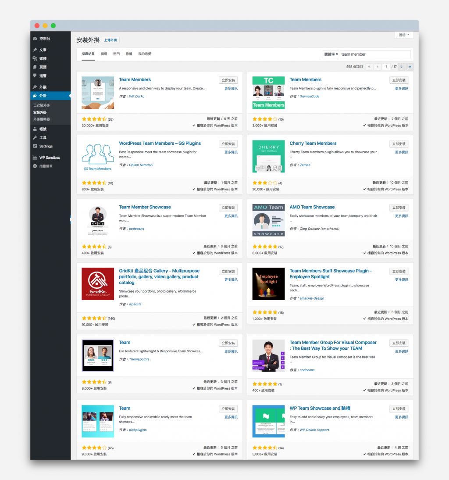The height and width of the screenshot is (480, 449).
Task: Click the Employee Spotlight plugin thumbnail
Action: 268,284
